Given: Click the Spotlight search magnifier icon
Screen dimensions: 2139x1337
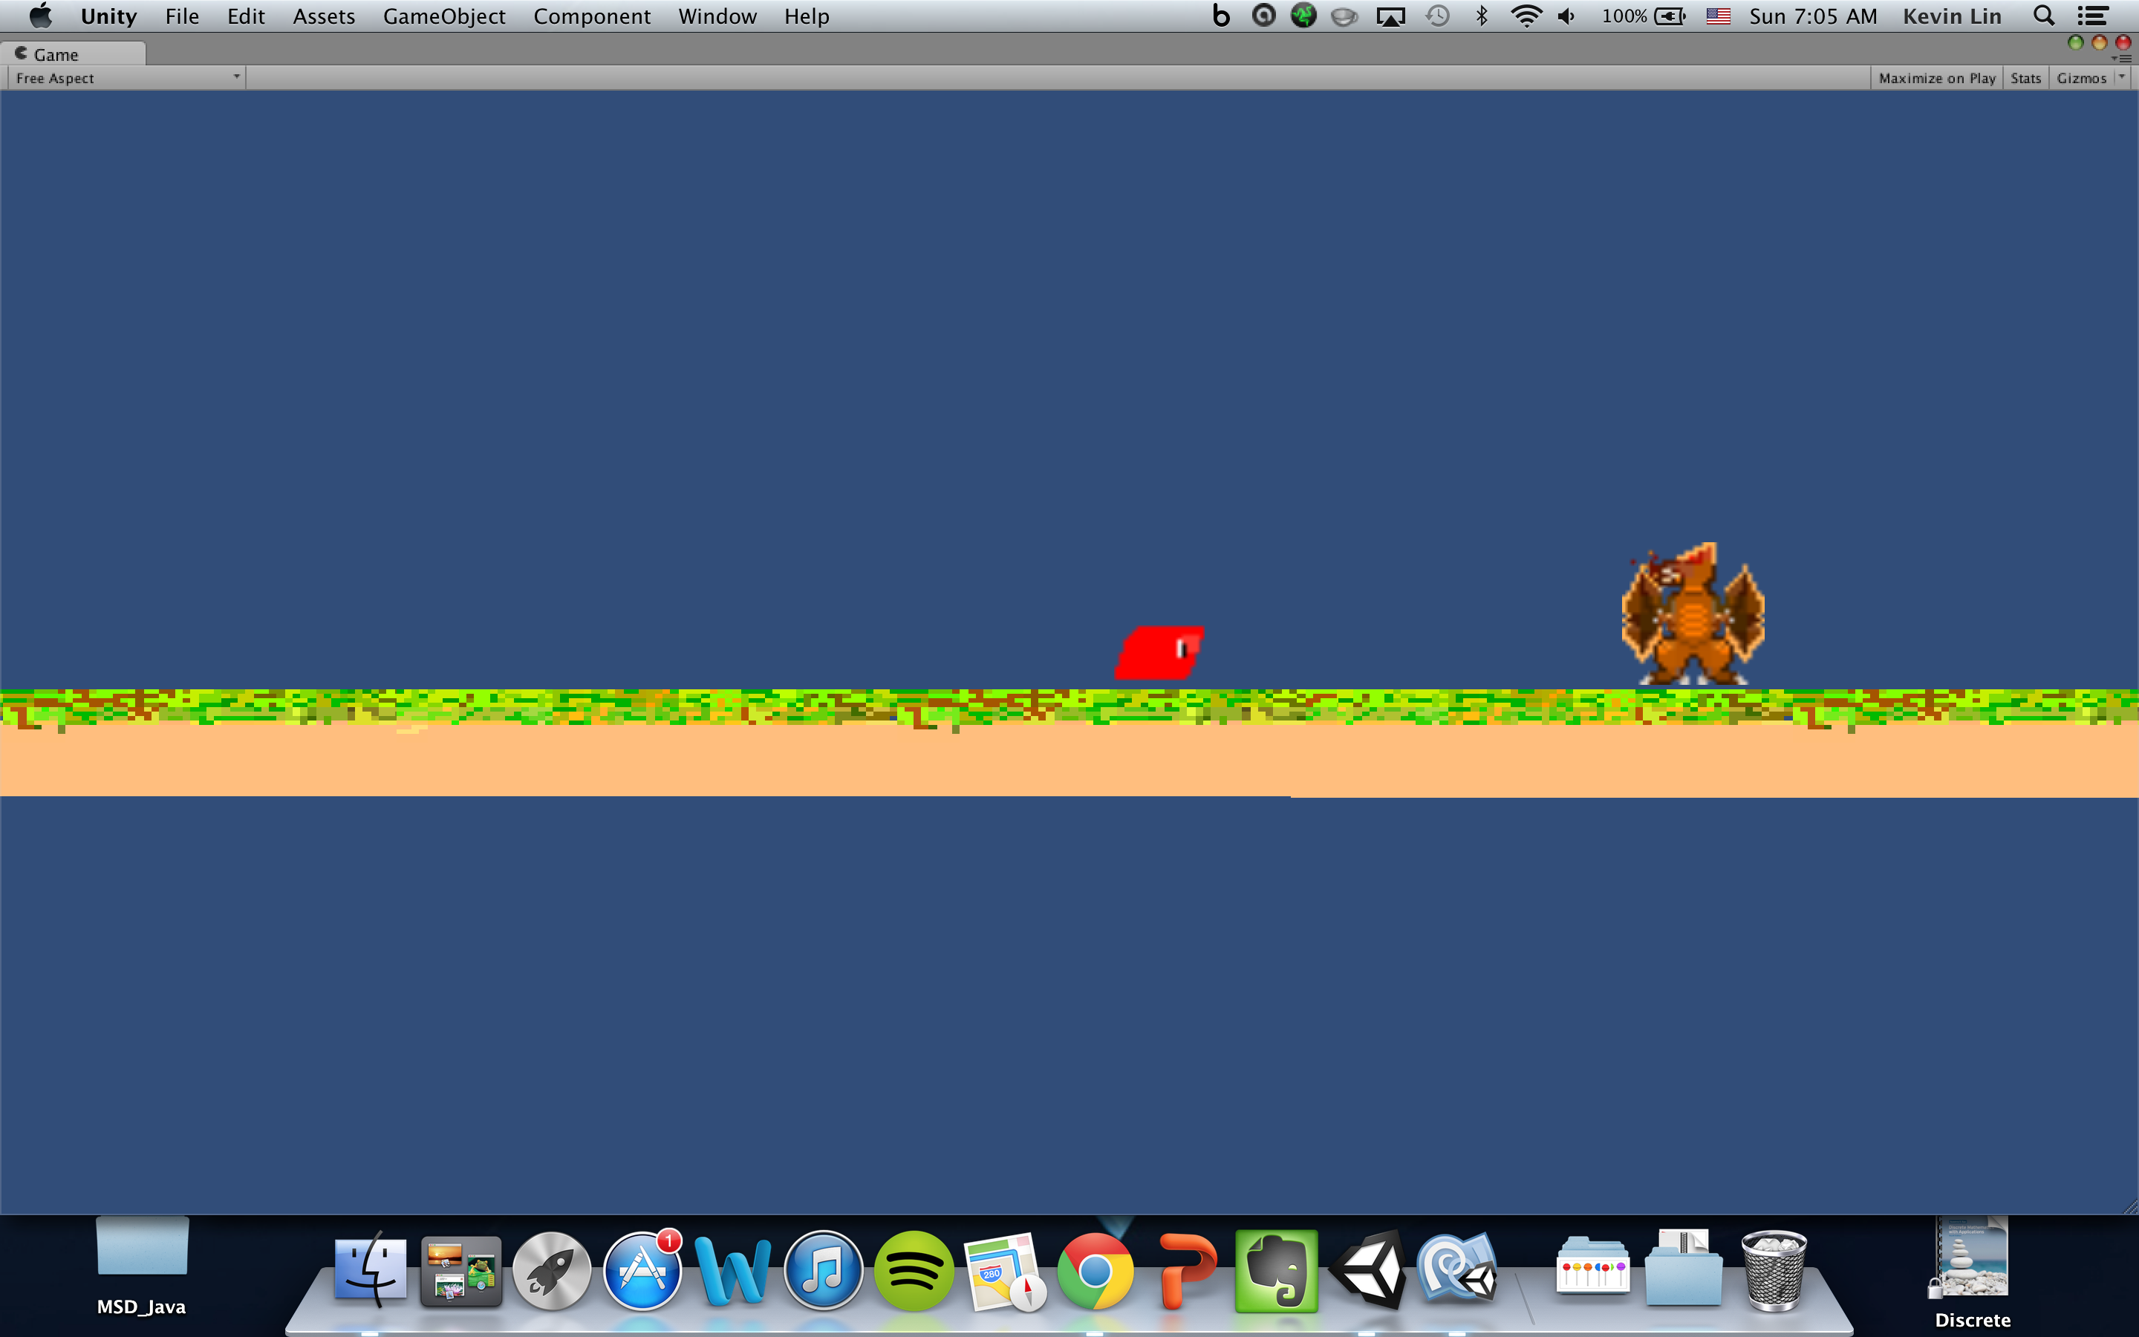Looking at the screenshot, I should [x=2043, y=16].
